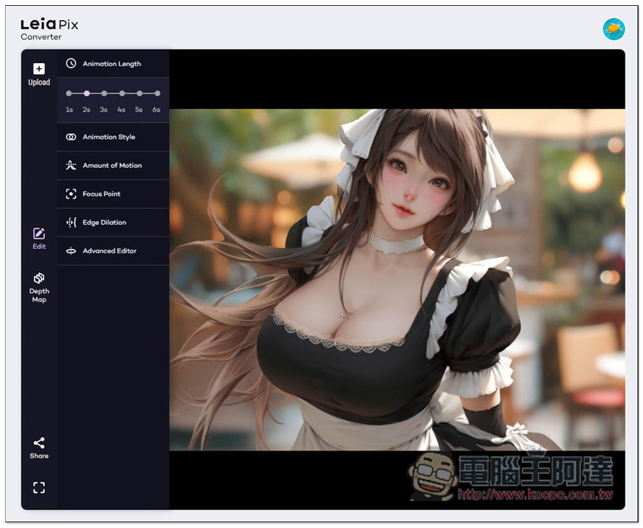Click the Edge Dilation icon
643x528 pixels.
point(71,223)
